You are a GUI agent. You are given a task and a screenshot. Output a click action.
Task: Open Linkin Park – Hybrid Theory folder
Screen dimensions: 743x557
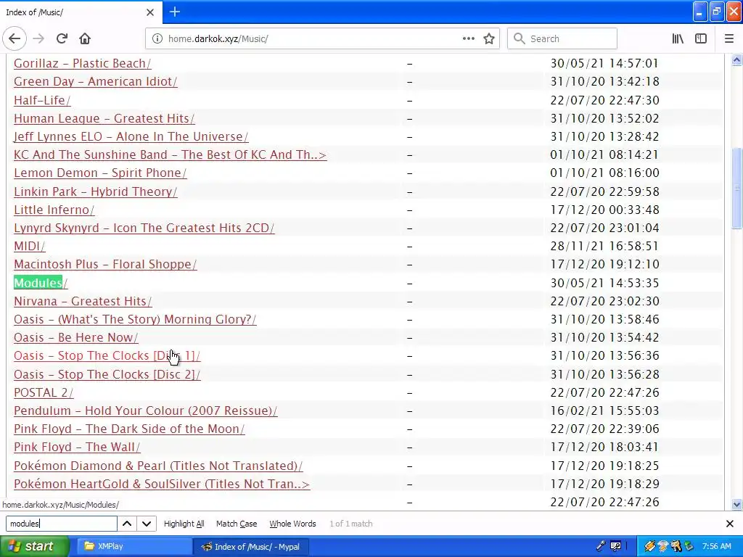95,191
